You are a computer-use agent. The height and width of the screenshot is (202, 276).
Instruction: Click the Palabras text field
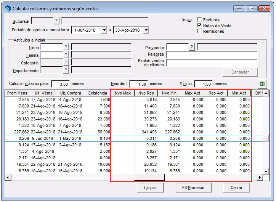point(212,55)
